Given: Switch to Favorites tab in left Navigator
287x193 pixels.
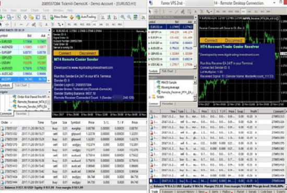Looking at the screenshot, I should (21, 114).
